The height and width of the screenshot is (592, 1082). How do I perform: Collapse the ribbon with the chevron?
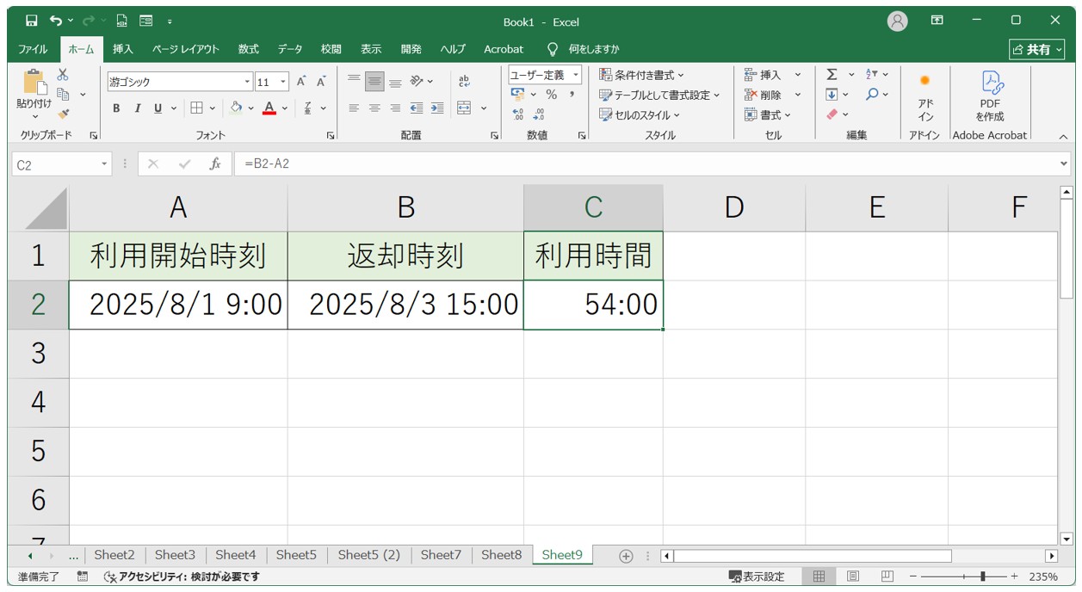pos(1062,136)
